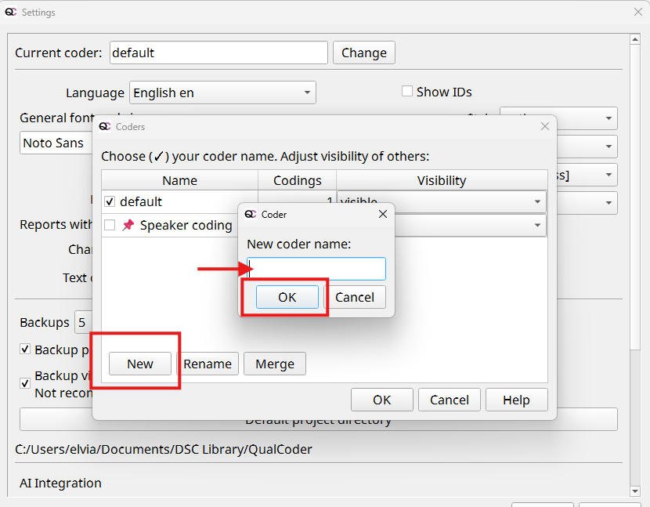Screen dimensions: 650x507
Task: Open Speaker coding visibility dropdown
Action: tap(537, 226)
